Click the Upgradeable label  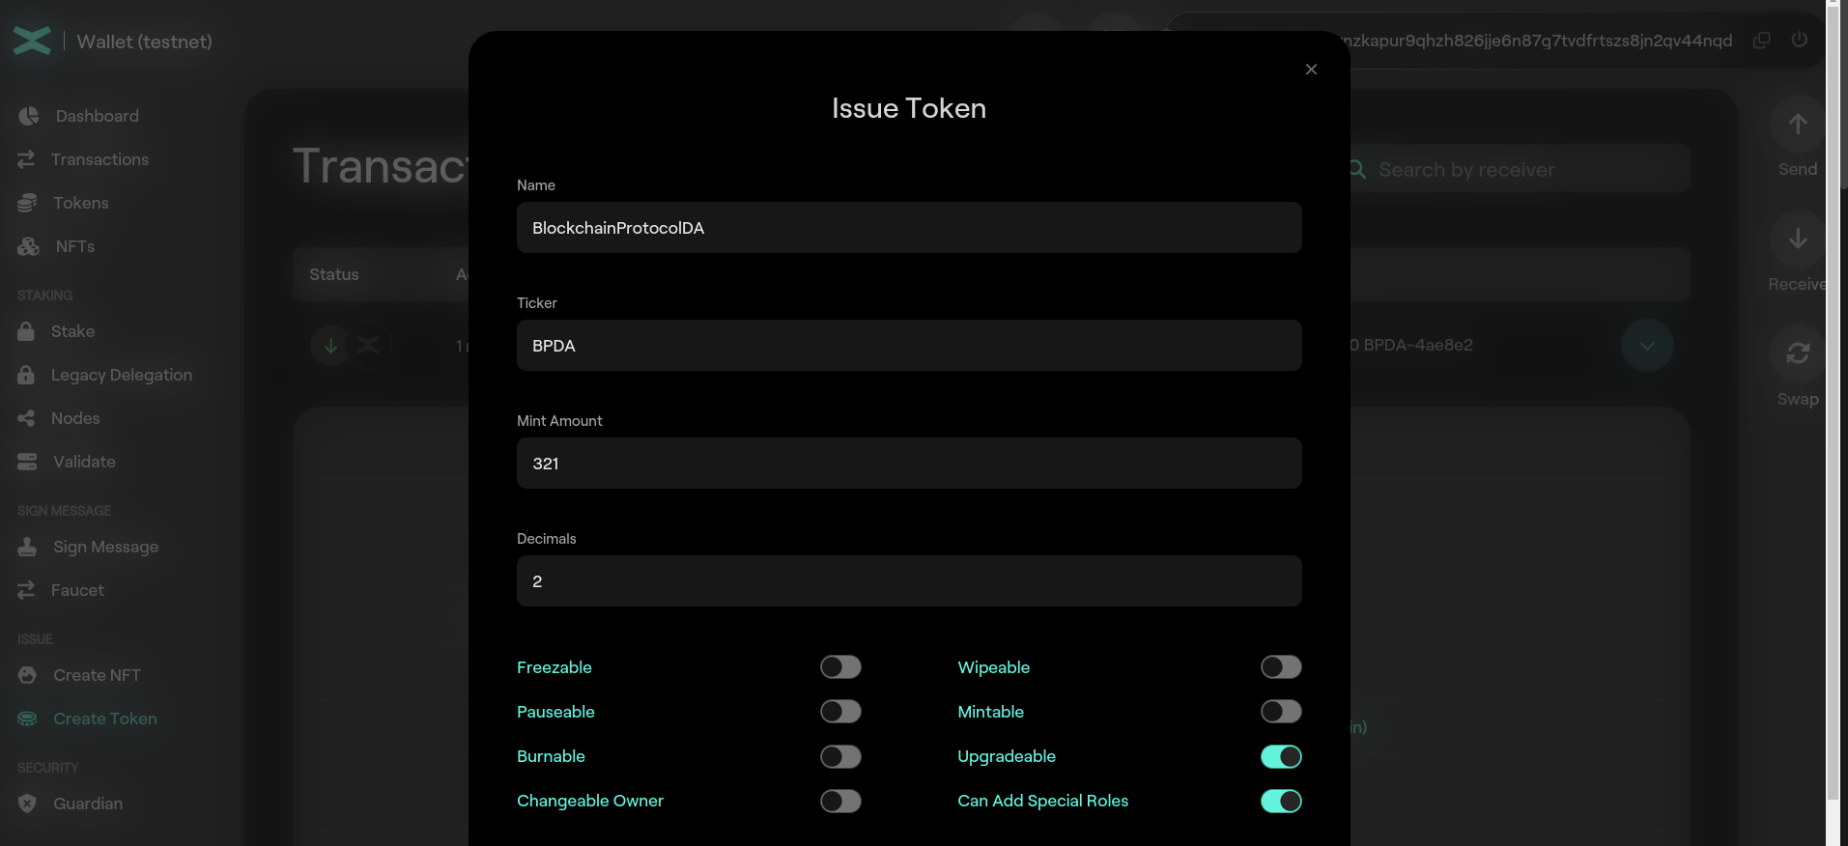pyautogui.click(x=1007, y=756)
